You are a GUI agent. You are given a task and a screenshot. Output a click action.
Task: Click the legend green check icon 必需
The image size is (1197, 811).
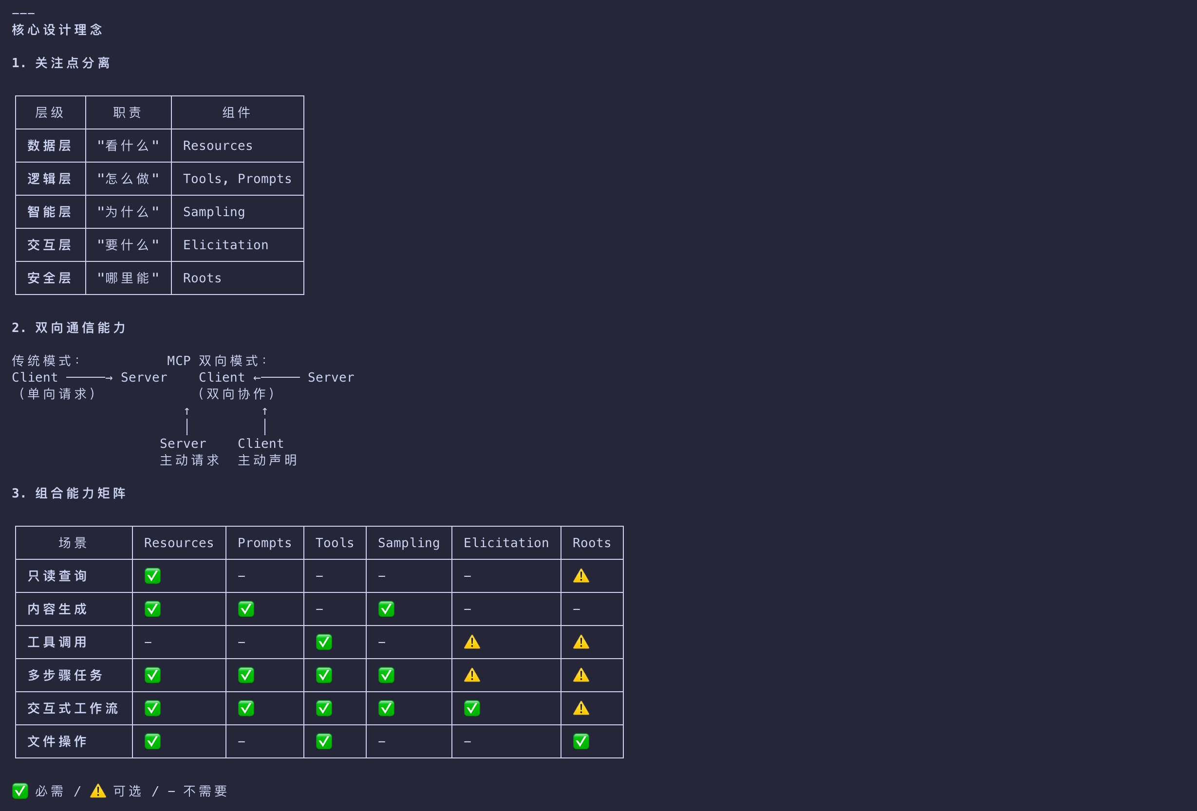[20, 791]
